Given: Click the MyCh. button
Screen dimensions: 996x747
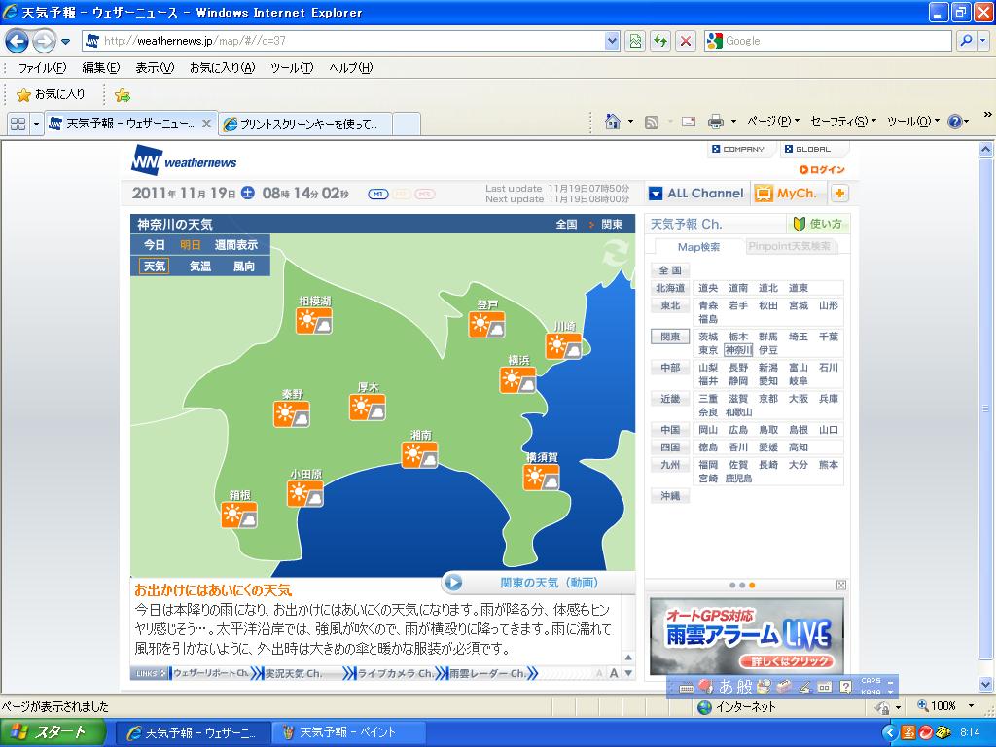Looking at the screenshot, I should [786, 194].
